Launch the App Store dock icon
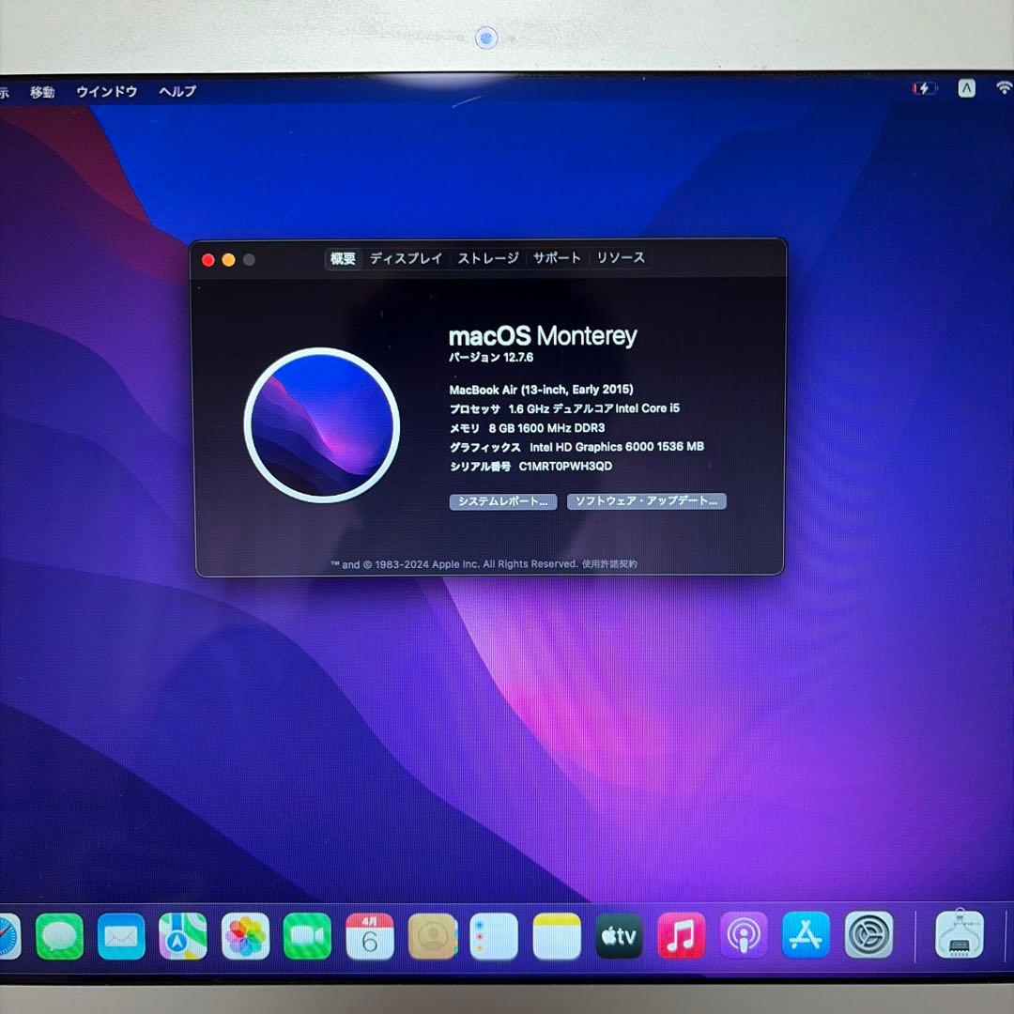Viewport: 1014px width, 1014px height. click(x=806, y=936)
